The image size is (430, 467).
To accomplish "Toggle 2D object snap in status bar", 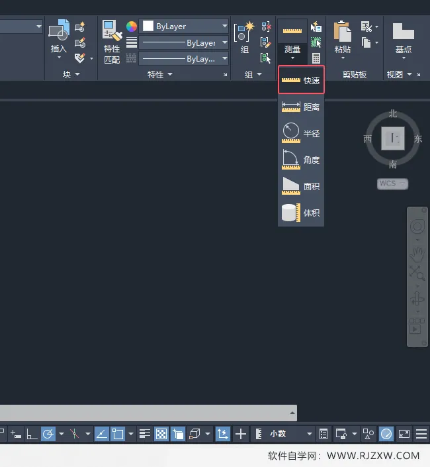I will pos(118,434).
